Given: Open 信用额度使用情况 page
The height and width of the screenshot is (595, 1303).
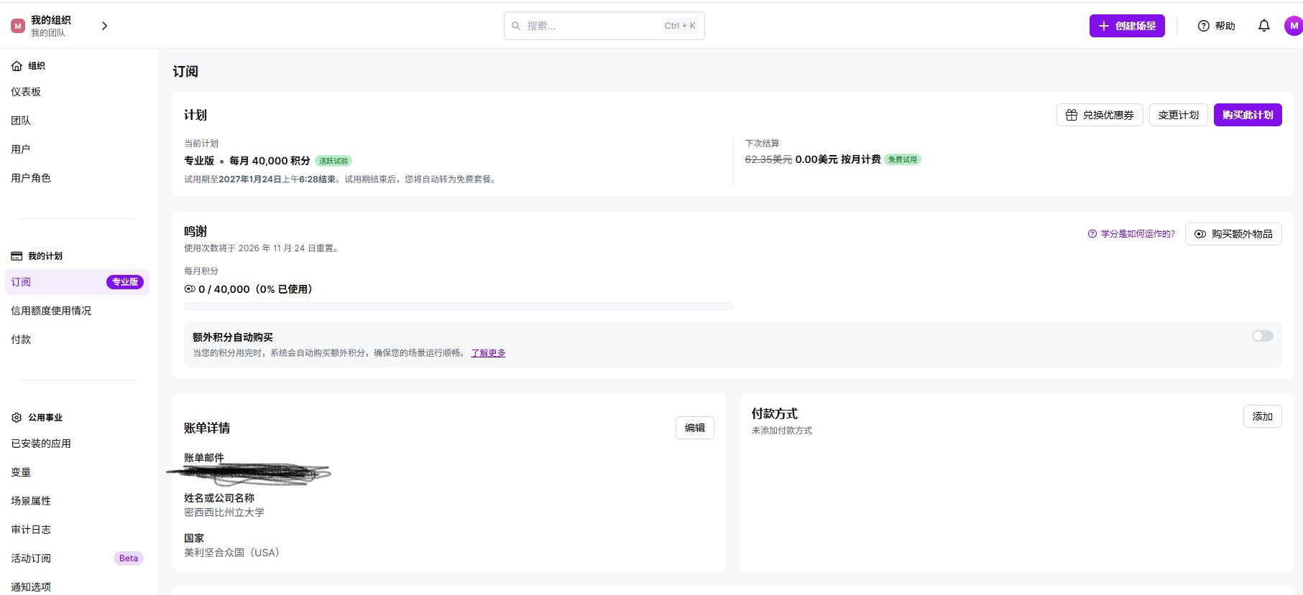Looking at the screenshot, I should click(x=51, y=311).
